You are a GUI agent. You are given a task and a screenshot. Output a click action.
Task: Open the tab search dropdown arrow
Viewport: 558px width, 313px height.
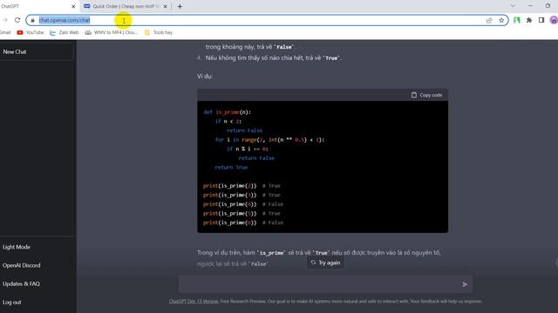coord(513,6)
